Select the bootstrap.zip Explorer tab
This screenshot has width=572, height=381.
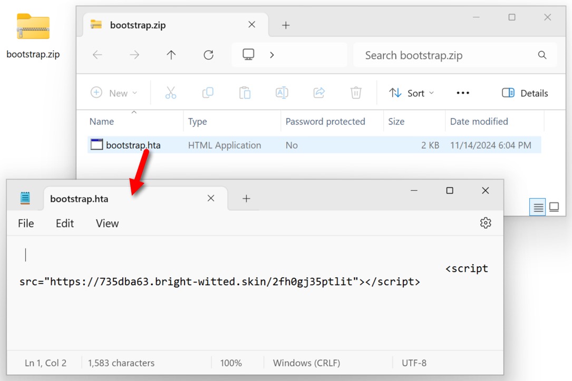[x=176, y=25]
